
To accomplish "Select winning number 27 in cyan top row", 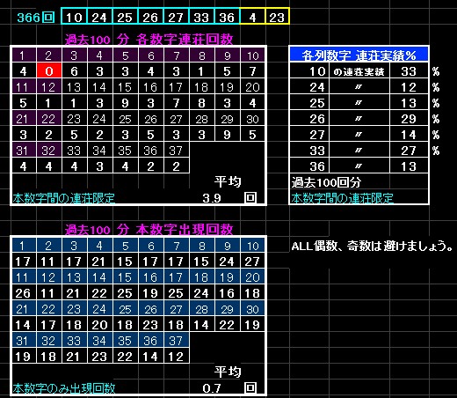I will (176, 17).
